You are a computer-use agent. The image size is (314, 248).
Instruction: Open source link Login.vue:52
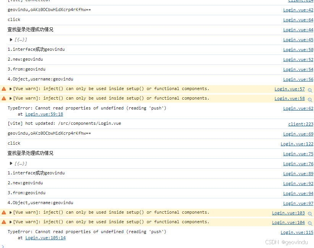point(298,60)
